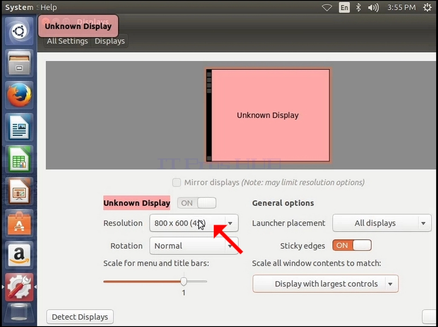The image size is (438, 327).
Task: Open the Ubuntu Dash search launcher
Action: pyautogui.click(x=19, y=31)
